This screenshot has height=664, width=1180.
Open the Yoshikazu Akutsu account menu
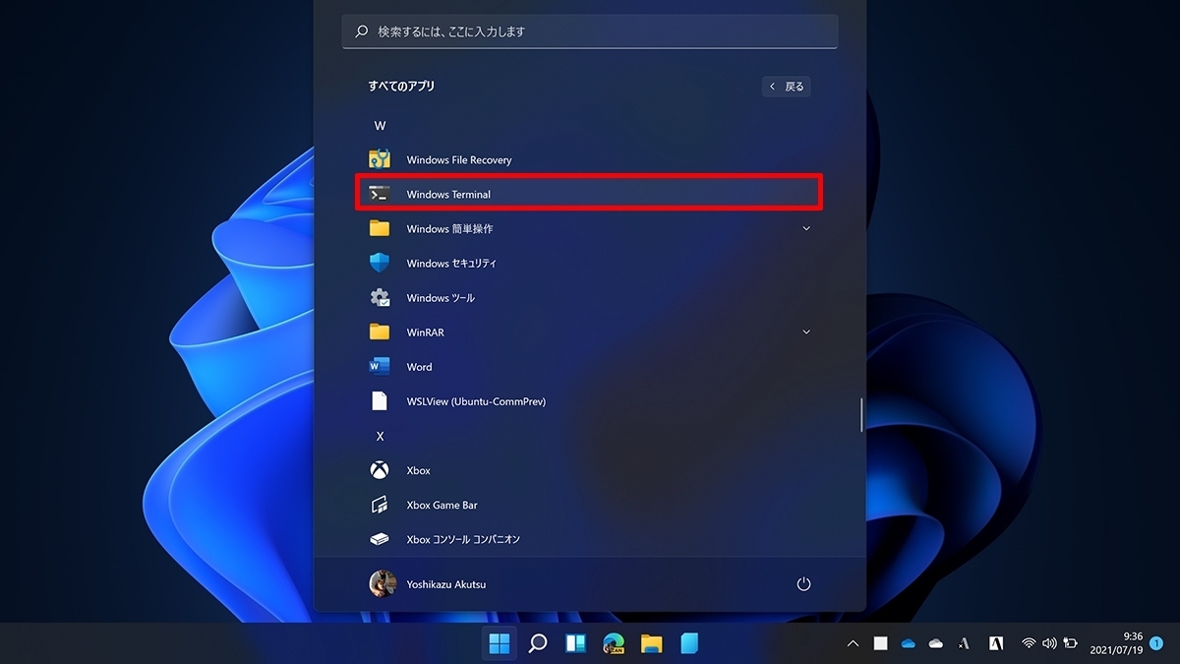[428, 584]
